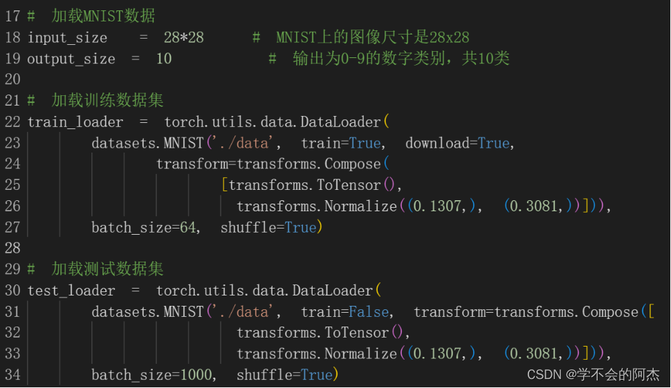Click the value 0.1307 on line 33

437,353
